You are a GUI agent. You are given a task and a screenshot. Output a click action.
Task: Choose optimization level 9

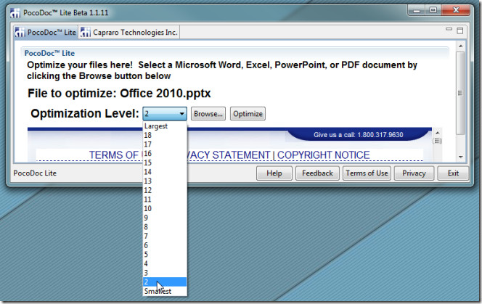pos(165,218)
